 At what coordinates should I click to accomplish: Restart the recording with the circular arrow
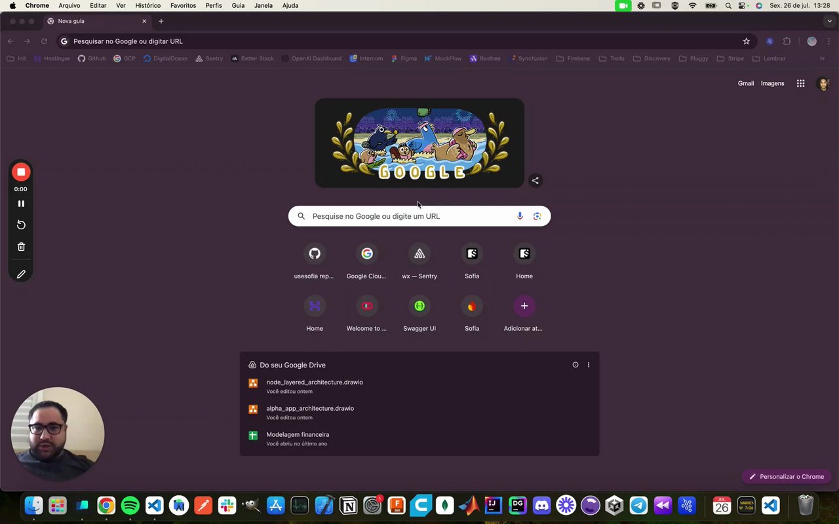[21, 225]
